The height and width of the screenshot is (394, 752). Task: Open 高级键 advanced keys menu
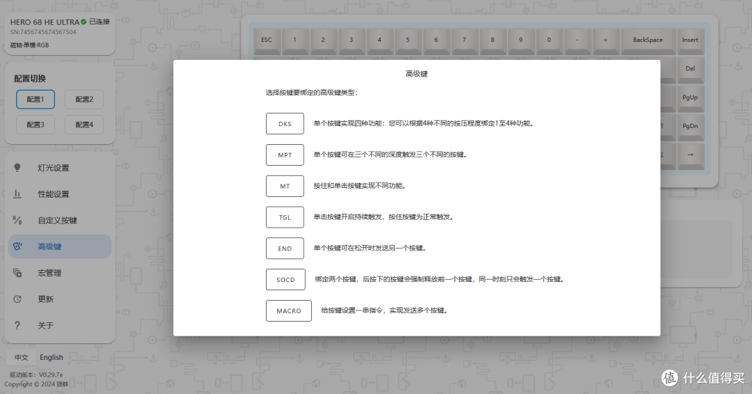pos(60,246)
